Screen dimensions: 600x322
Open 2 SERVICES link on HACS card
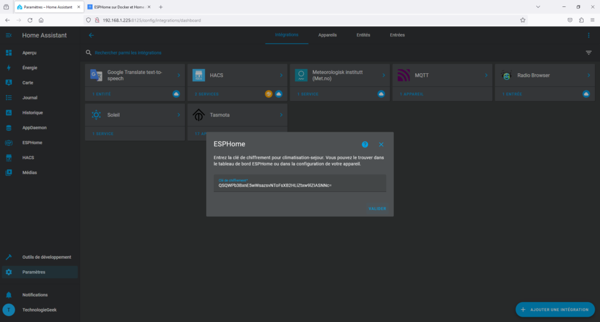point(207,94)
